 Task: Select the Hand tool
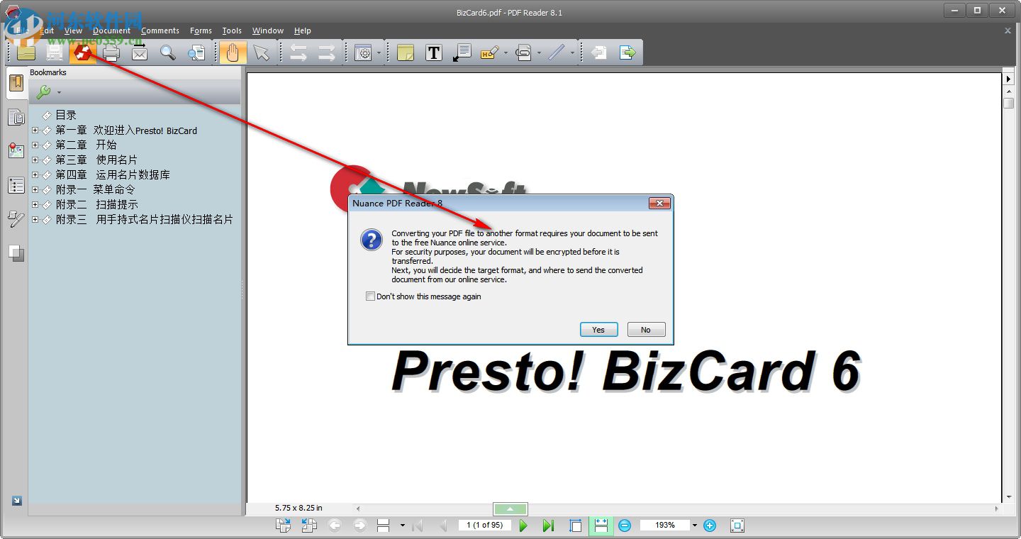pos(233,52)
